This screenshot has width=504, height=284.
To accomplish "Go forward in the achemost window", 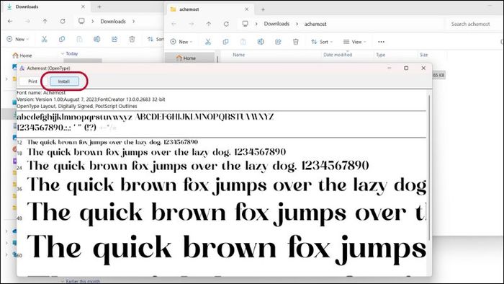I will [x=192, y=24].
